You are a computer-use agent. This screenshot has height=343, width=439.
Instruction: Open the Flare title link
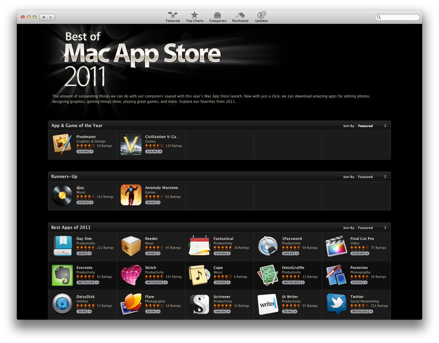tap(150, 297)
